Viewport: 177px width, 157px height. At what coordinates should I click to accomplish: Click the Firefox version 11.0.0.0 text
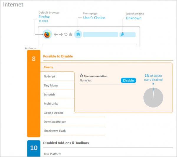pos(43,21)
